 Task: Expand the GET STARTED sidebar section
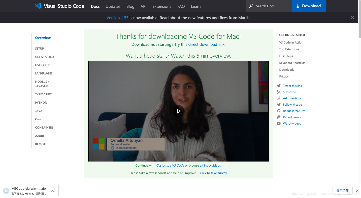coord(45,57)
